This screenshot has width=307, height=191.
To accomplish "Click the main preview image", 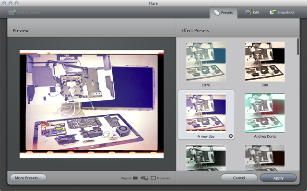I will 92,104.
